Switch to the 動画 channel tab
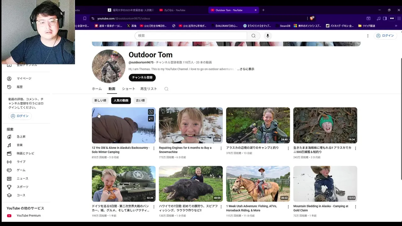 coord(112,89)
